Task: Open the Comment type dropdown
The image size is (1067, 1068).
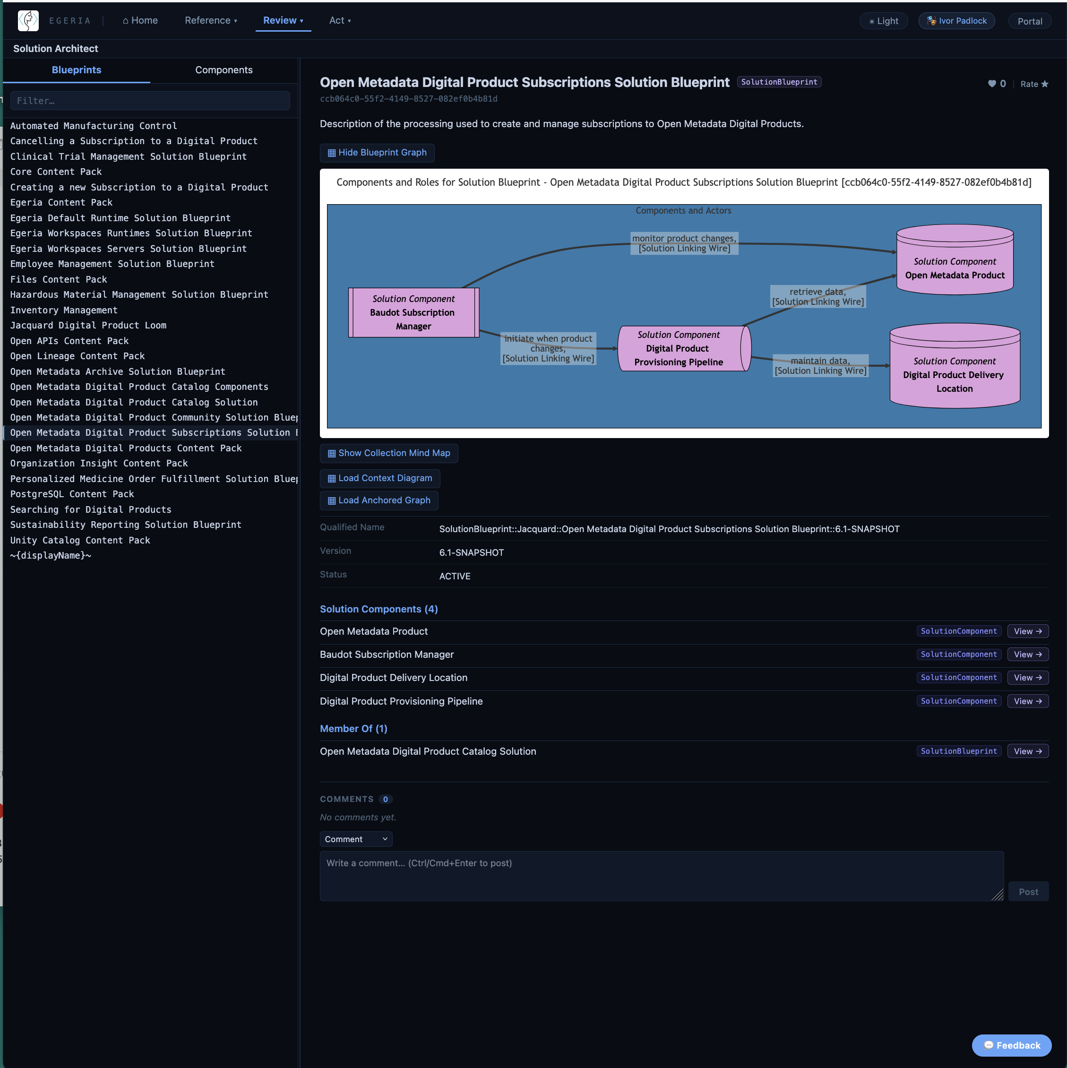Action: 356,839
